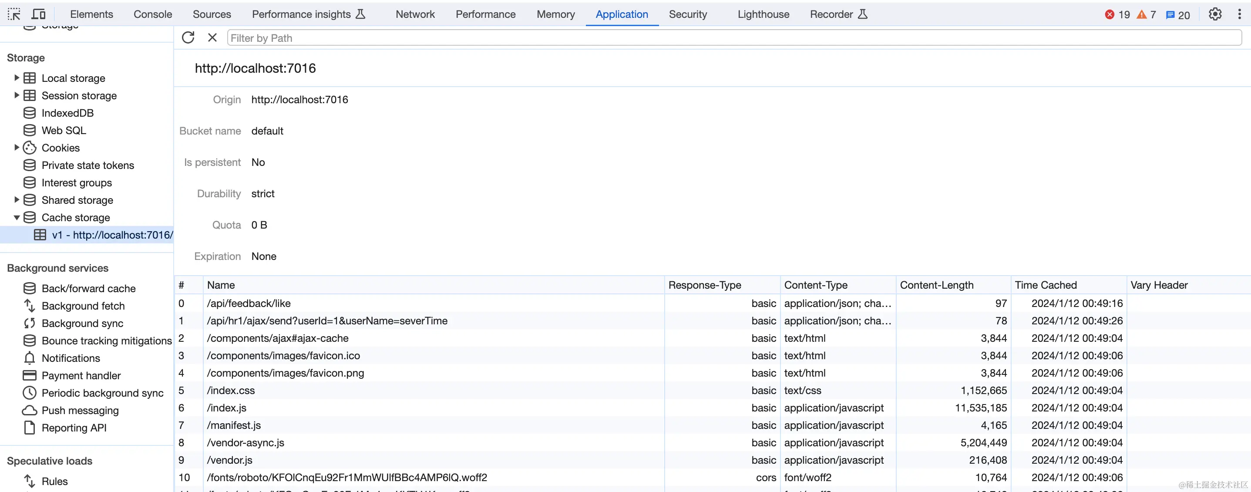The height and width of the screenshot is (492, 1251).
Task: Expand the Cookies tree node
Action: pos(17,147)
